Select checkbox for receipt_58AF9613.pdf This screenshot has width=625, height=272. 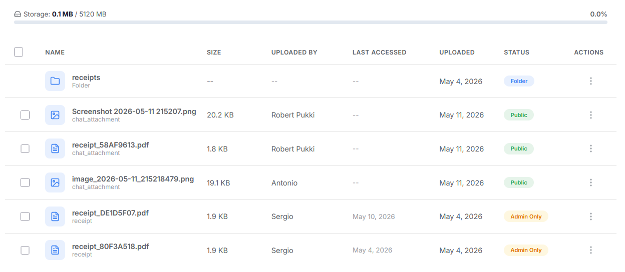(25, 148)
